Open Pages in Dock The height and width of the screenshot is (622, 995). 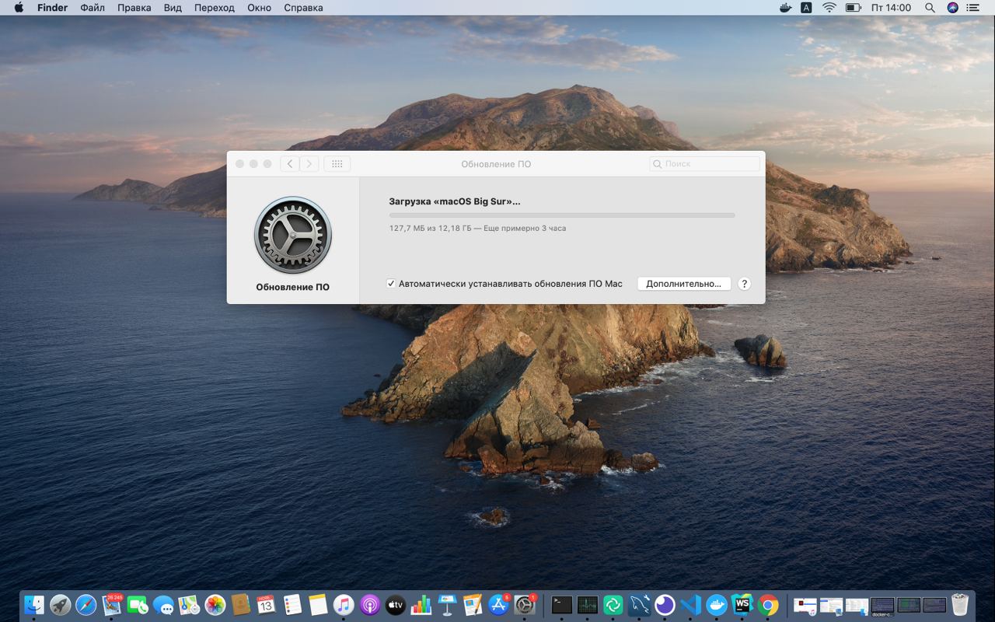pyautogui.click(x=473, y=605)
